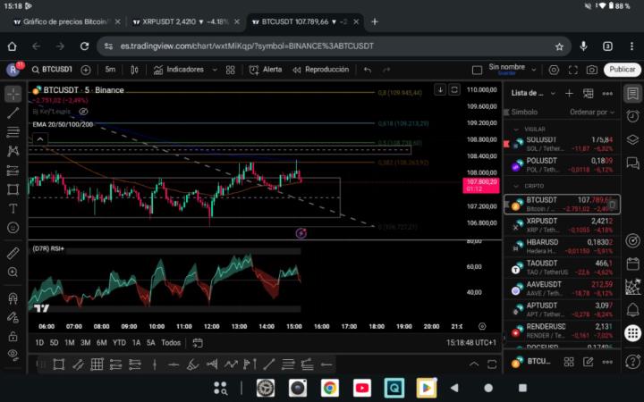Toggle the fullscreen mode icon

pyautogui.click(x=572, y=70)
